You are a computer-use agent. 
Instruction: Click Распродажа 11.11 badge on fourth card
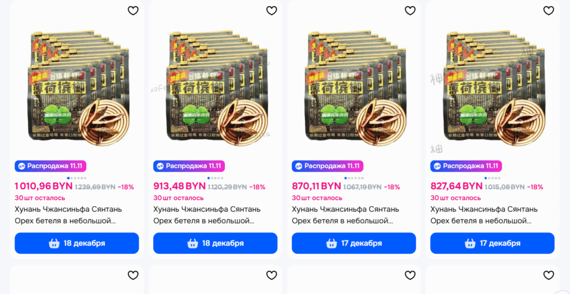(466, 166)
